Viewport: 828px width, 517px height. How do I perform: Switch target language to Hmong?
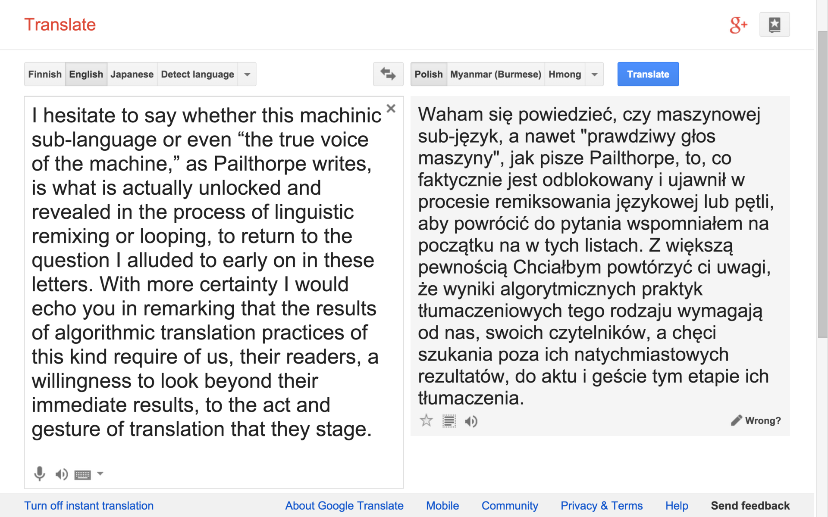565,74
